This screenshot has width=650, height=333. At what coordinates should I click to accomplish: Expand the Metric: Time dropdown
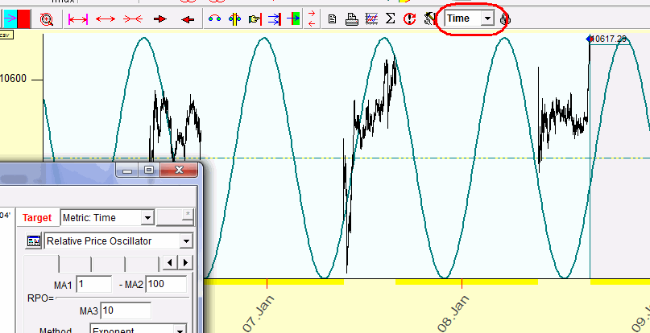coord(147,217)
